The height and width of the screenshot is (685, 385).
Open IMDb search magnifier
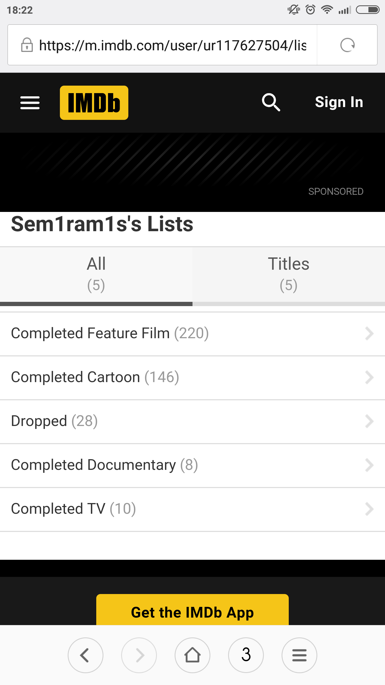coord(271,102)
